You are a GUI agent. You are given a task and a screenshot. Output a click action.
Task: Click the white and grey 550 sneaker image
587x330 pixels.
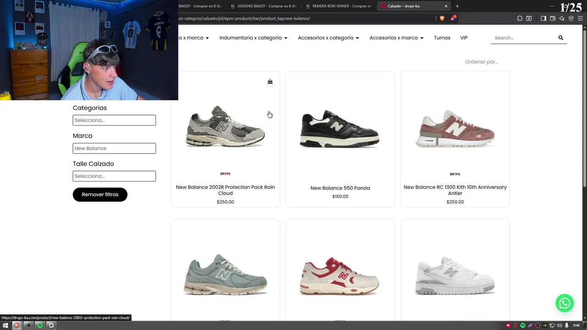455,275
